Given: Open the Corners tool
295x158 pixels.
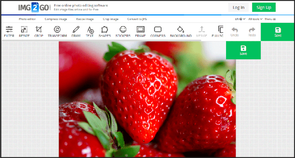Looking at the screenshot, I should click(x=158, y=32).
